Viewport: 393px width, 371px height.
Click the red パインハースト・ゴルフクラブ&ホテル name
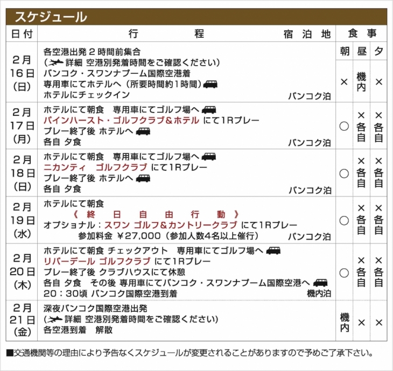[121, 120]
